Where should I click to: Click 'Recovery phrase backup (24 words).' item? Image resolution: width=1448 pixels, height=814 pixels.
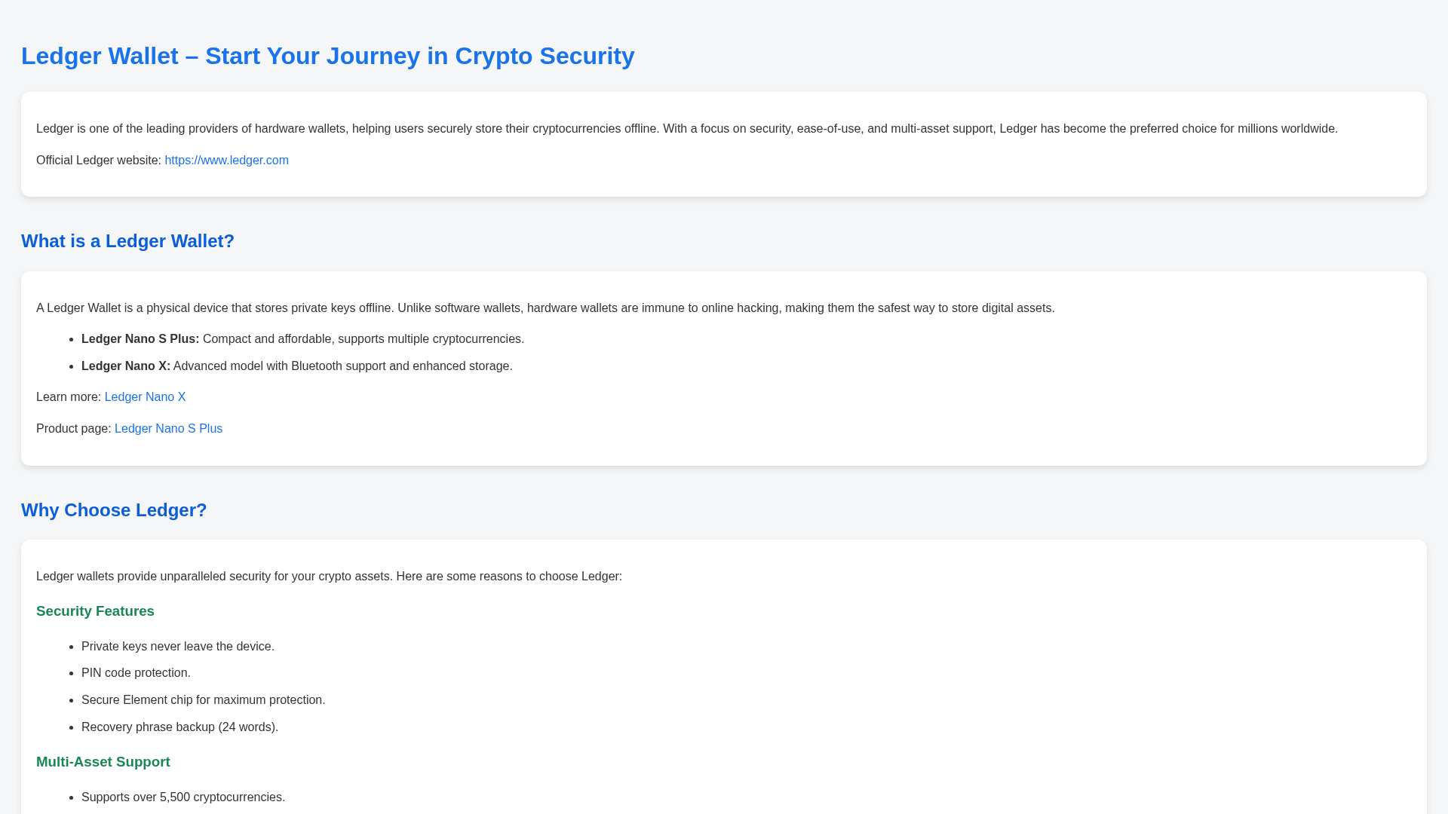180,727
